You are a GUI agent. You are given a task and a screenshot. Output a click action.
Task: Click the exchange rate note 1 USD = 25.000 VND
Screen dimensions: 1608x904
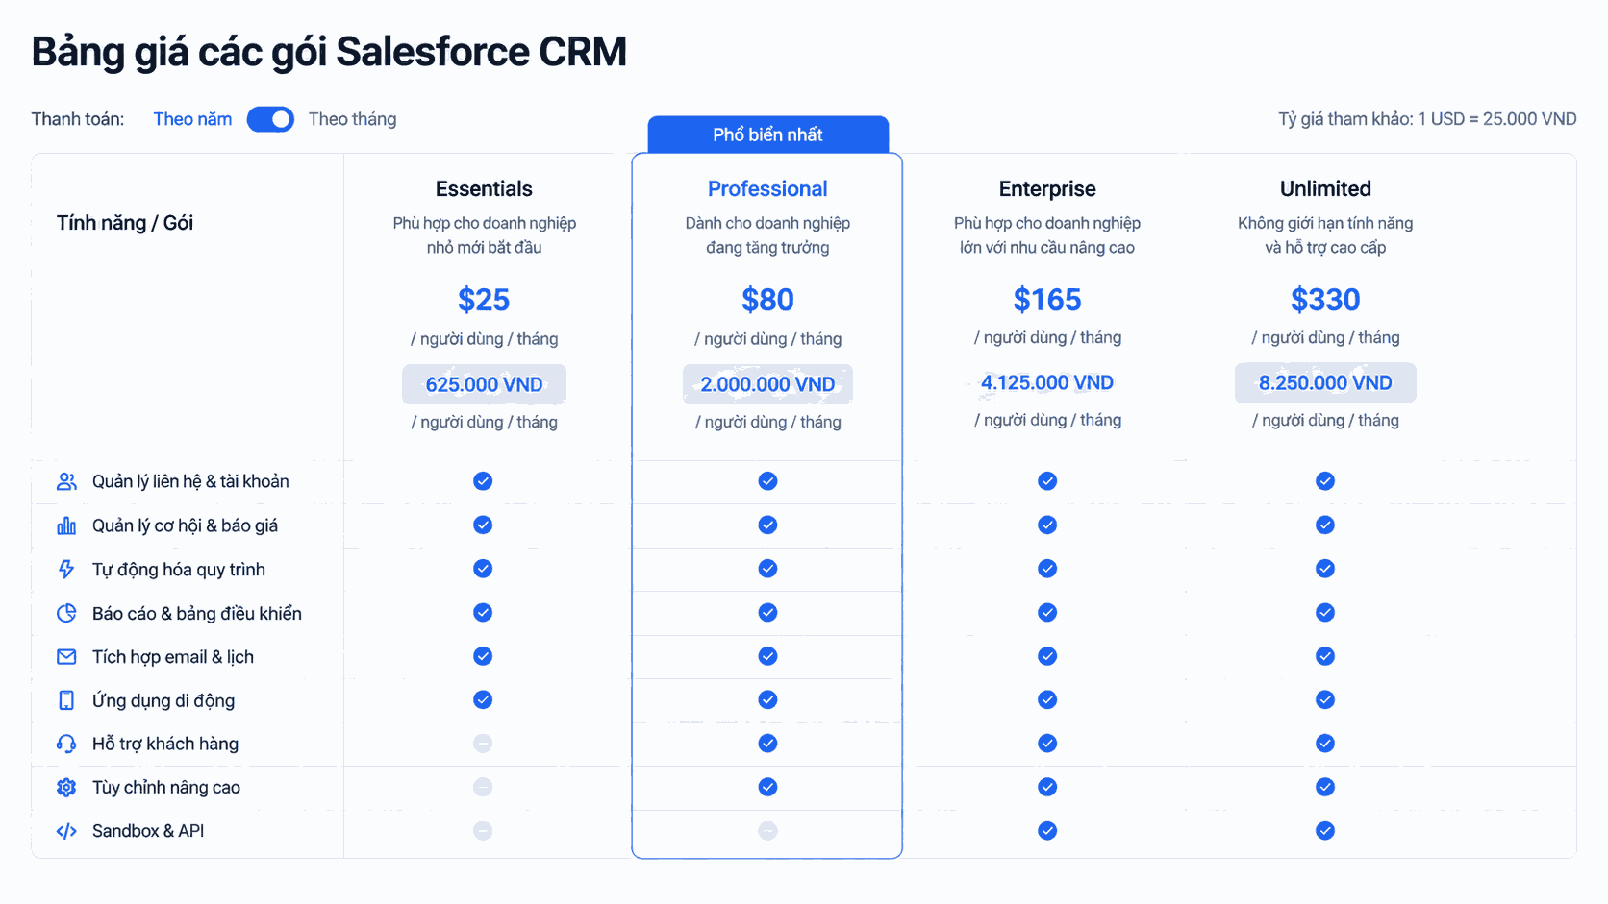point(1427,119)
